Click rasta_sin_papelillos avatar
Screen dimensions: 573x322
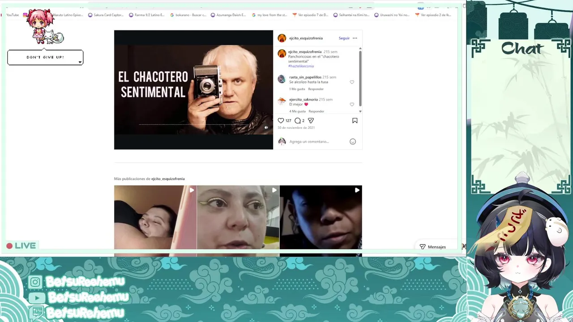(x=282, y=79)
